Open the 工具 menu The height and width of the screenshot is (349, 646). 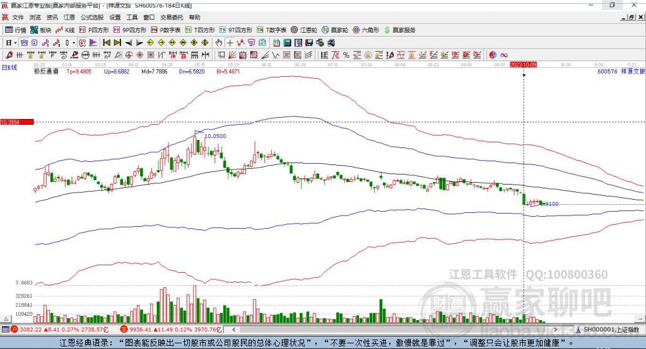132,17
